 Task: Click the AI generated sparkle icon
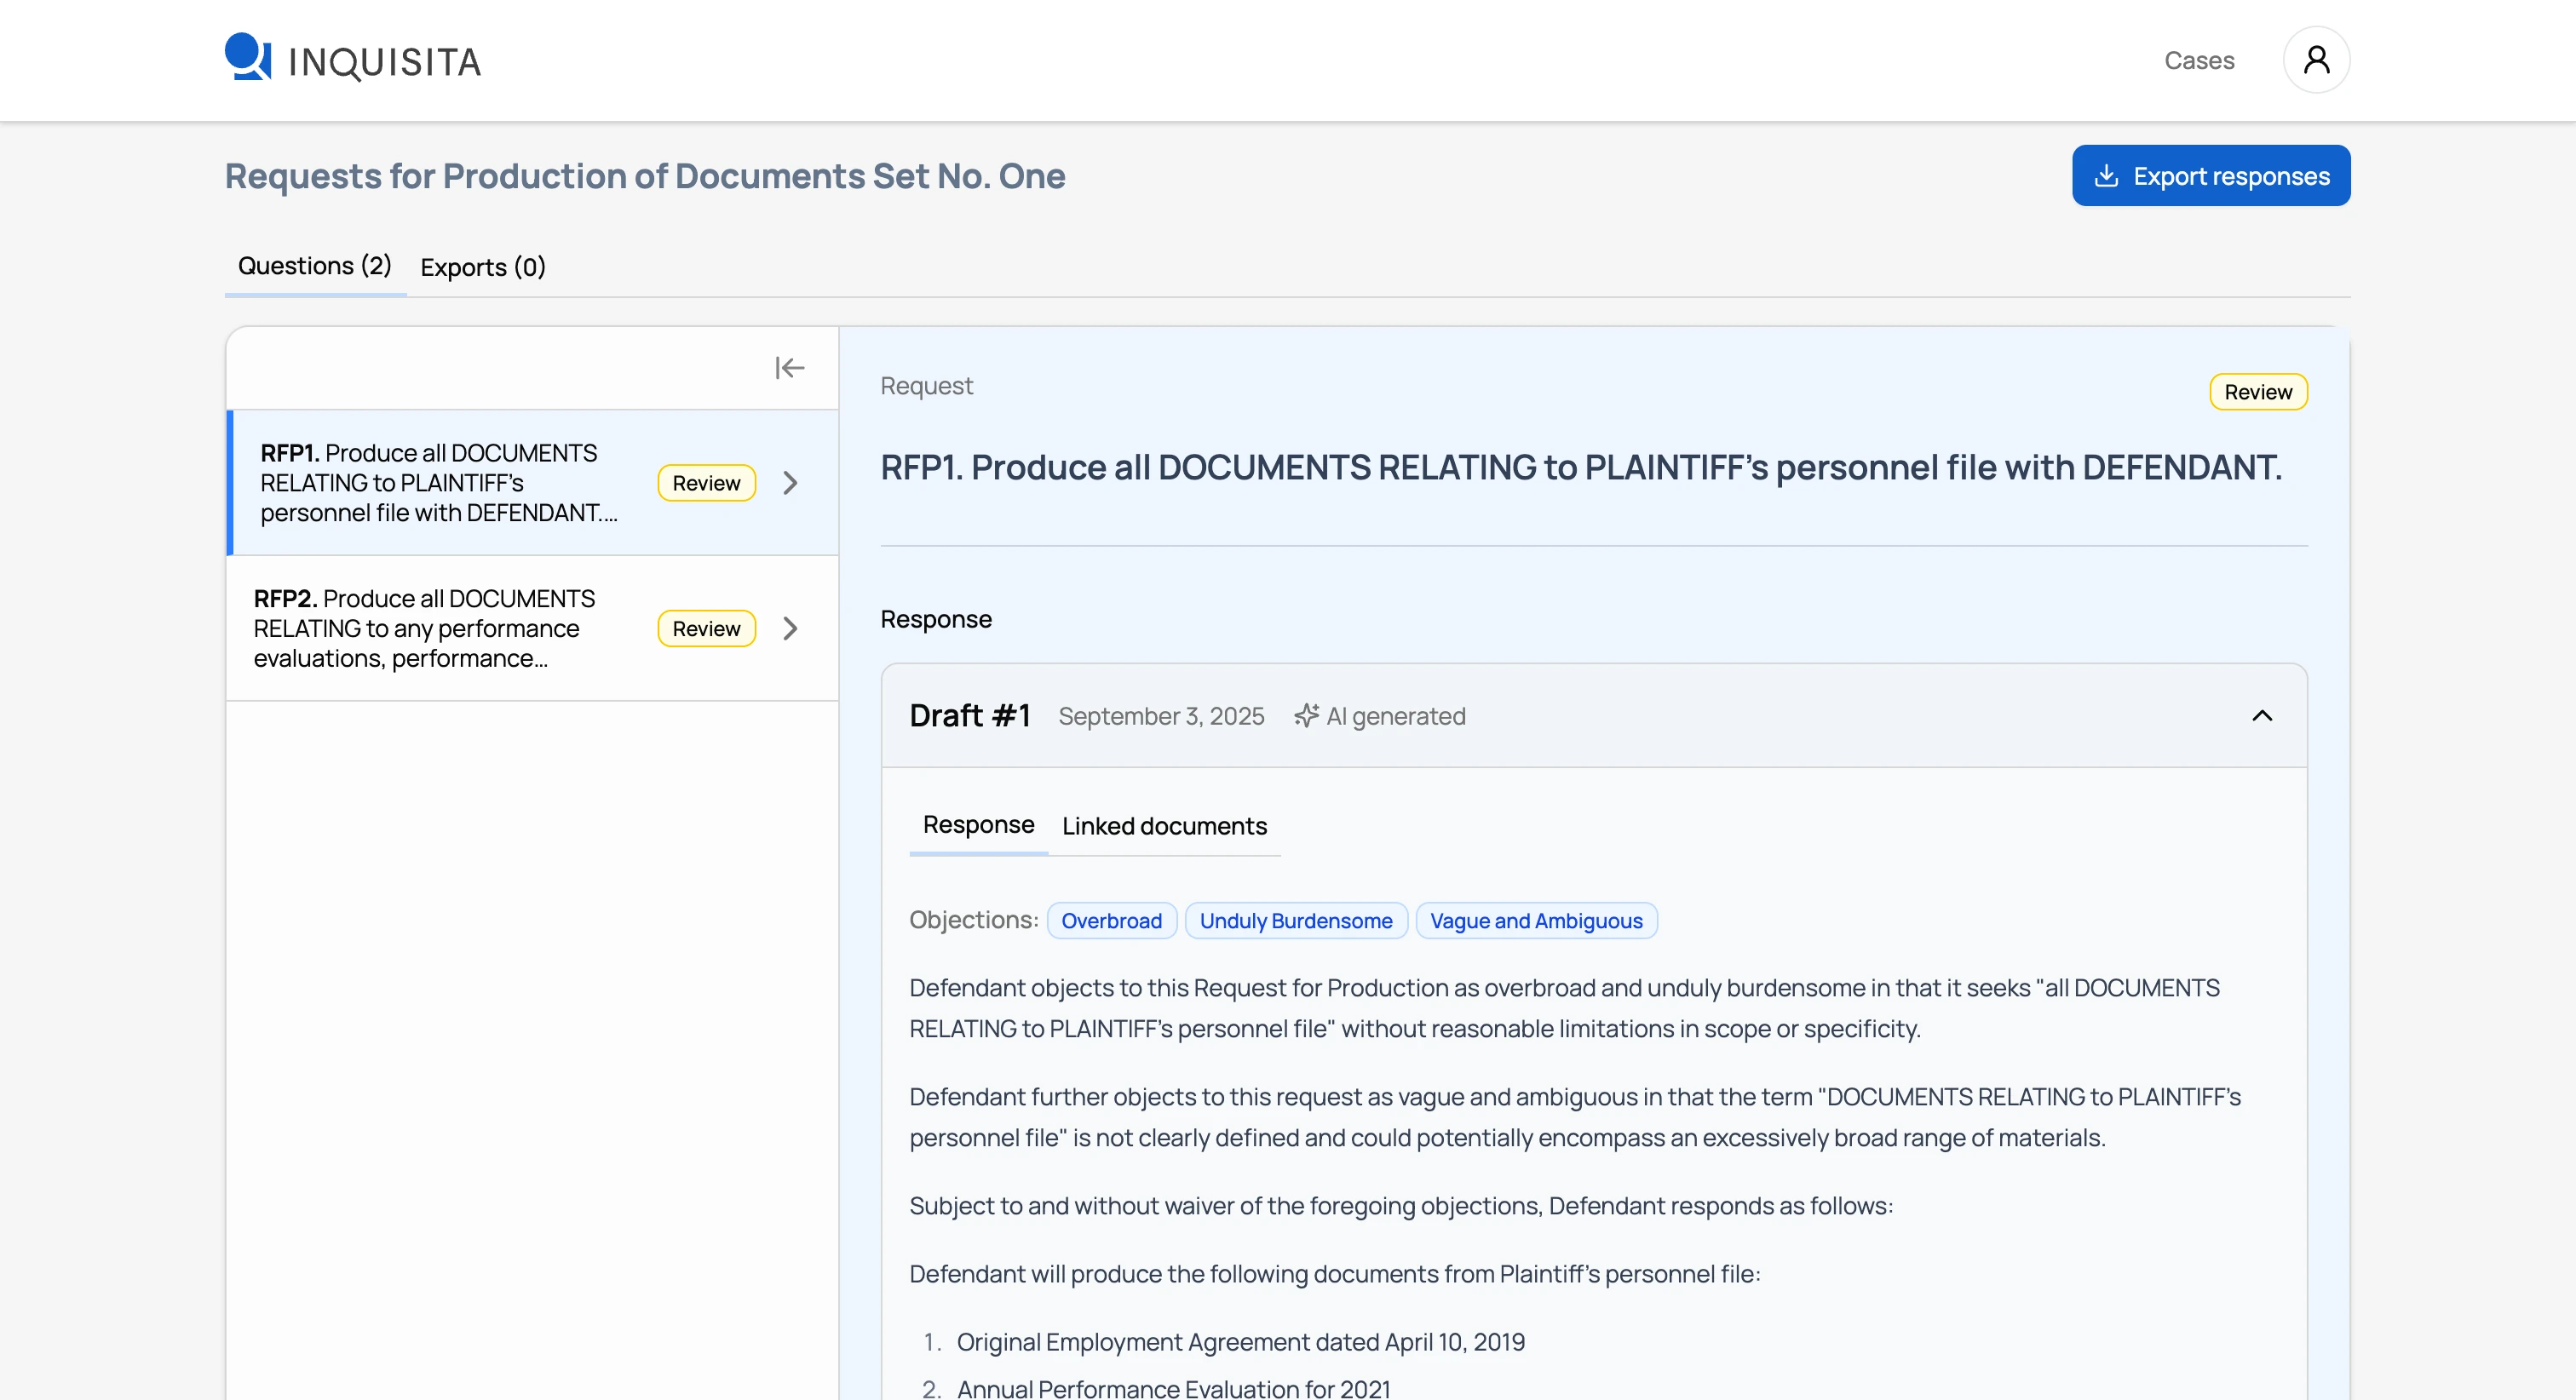[x=1306, y=716]
